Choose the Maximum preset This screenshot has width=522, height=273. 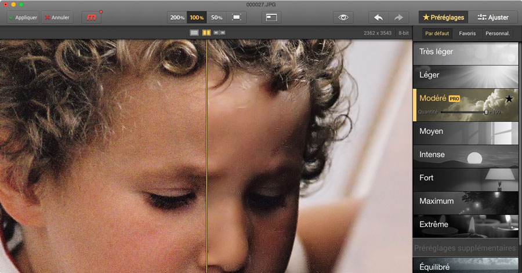(x=465, y=202)
